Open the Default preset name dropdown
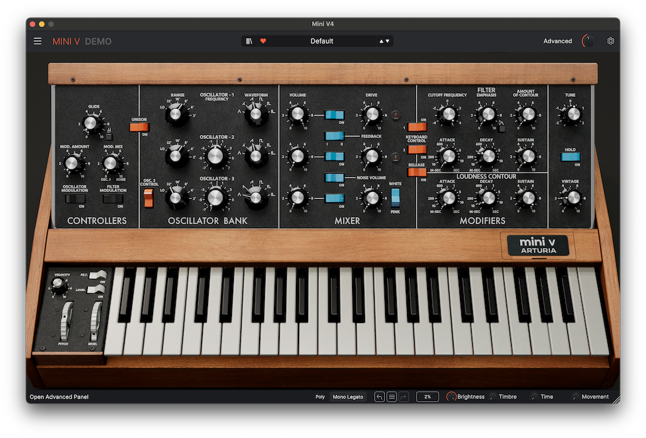 pos(322,41)
